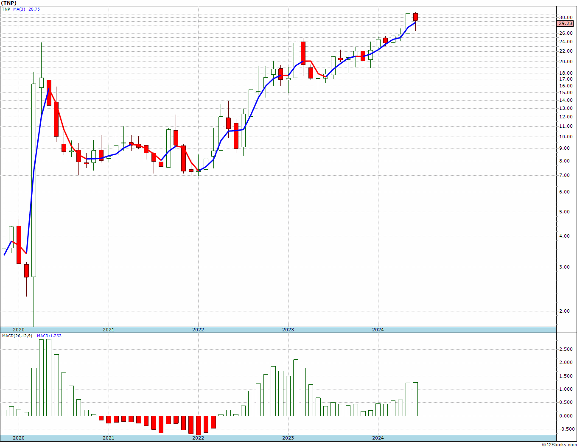The width and height of the screenshot is (577, 448).
Task: Click the 0.500 MACD axis label
Action: pyautogui.click(x=566, y=402)
